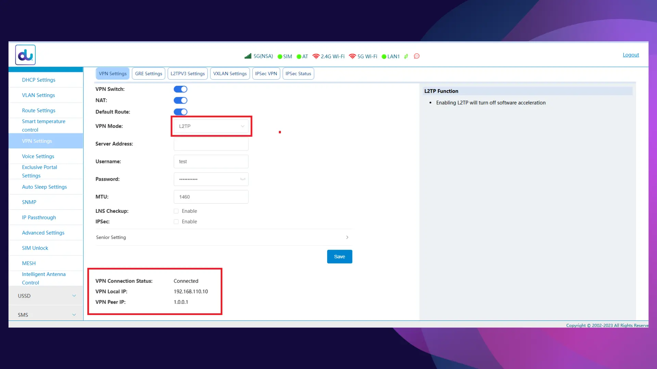Open the IPSec Status tab
This screenshot has height=369, width=657.
tap(298, 73)
